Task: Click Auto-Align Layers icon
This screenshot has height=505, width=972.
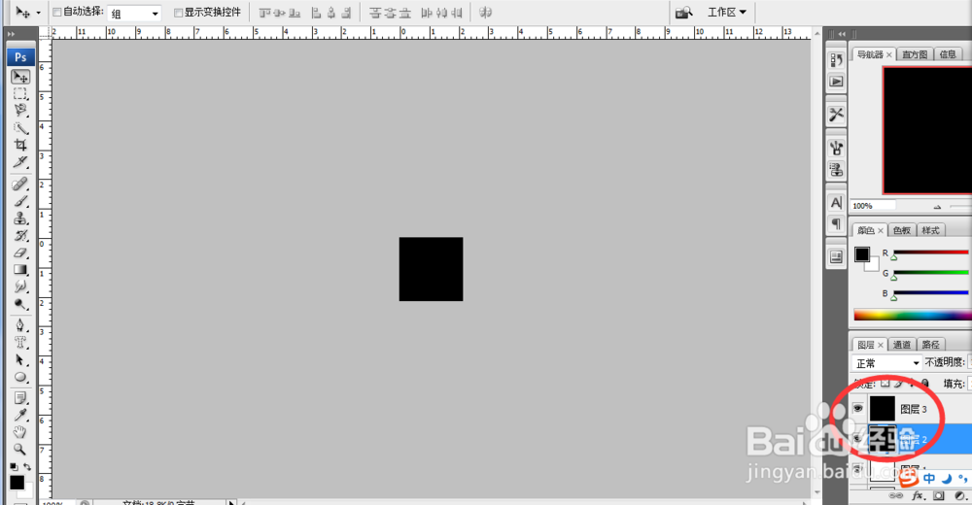Action: pos(486,13)
